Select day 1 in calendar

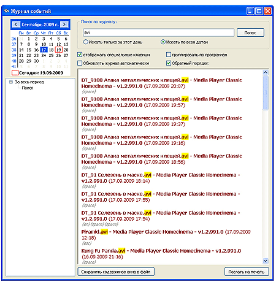click(29, 39)
